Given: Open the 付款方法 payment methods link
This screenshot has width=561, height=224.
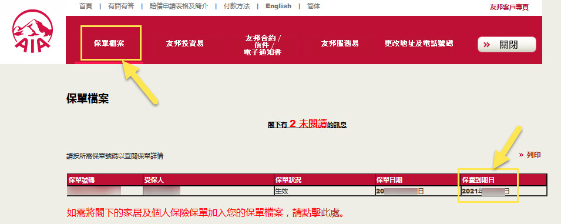Looking at the screenshot, I should (x=237, y=6).
